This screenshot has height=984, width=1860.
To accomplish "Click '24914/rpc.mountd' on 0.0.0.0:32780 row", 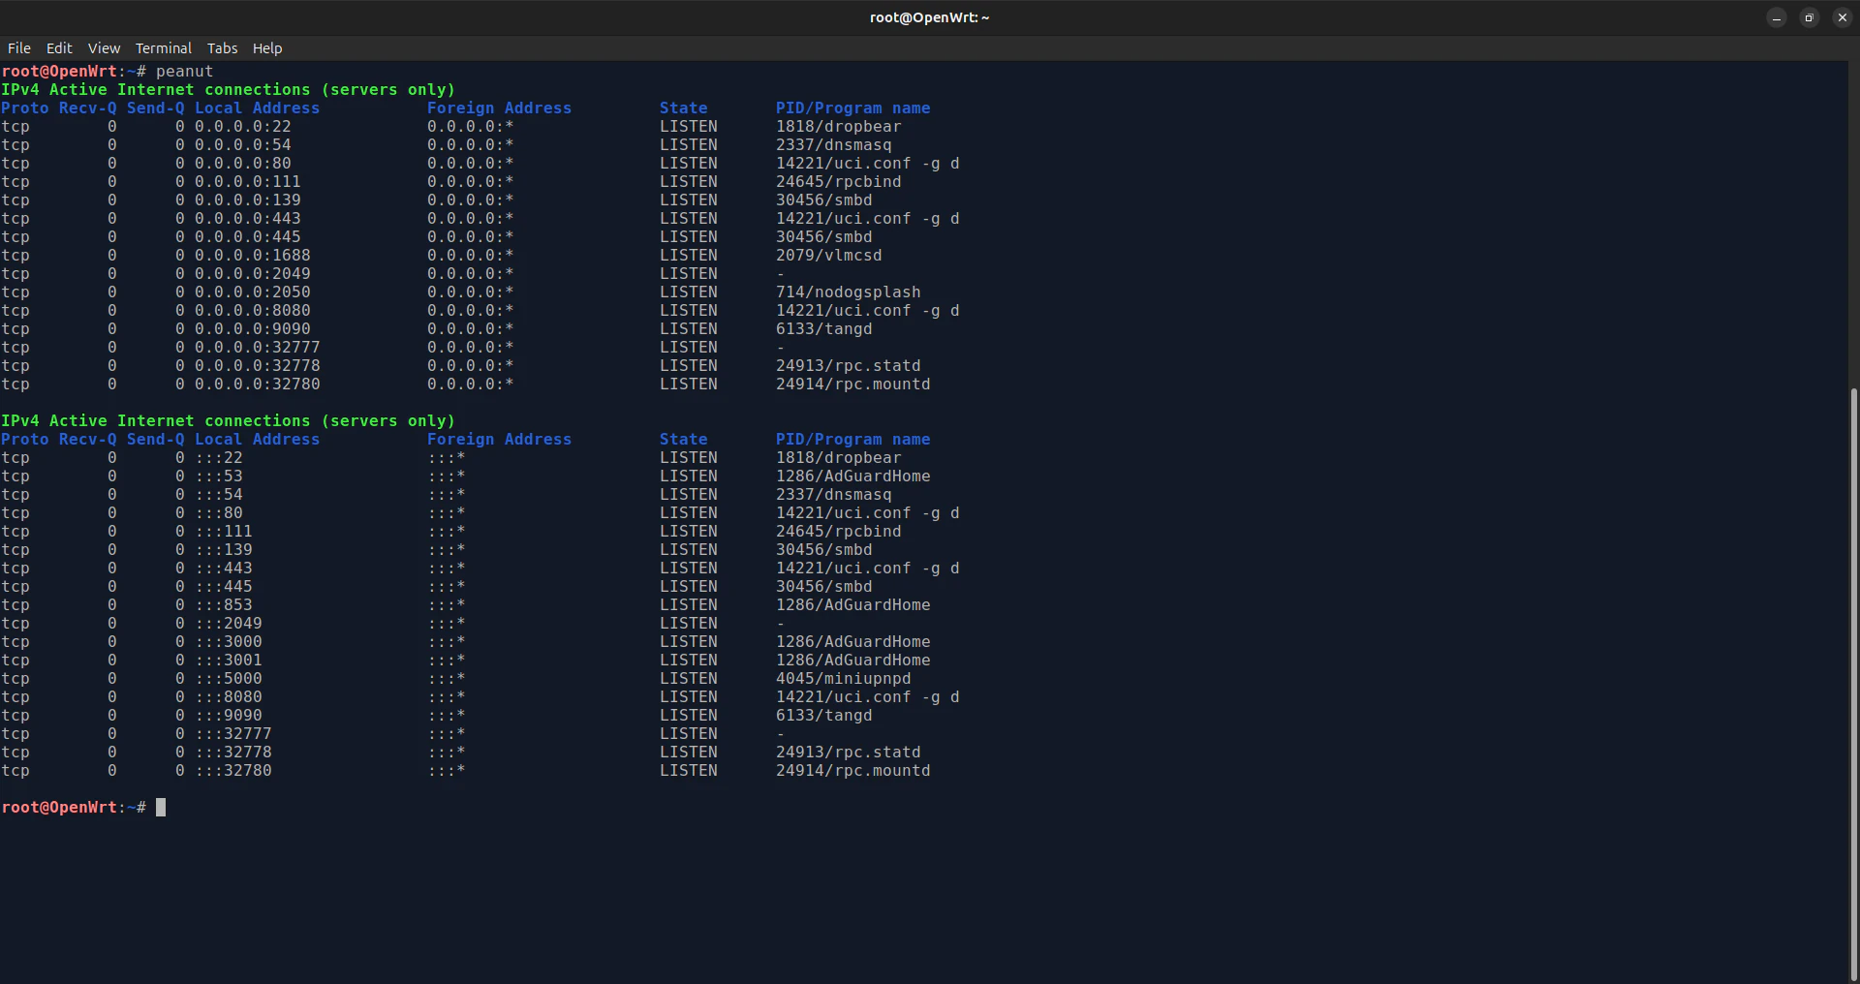I will click(x=853, y=384).
